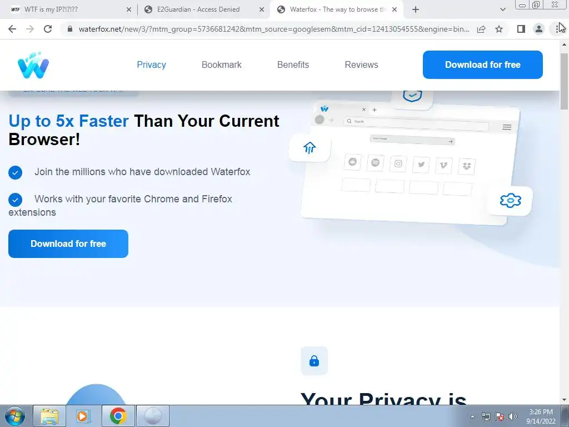Image resolution: width=569 pixels, height=427 pixels.
Task: Select the Waterfox browser tab
Action: click(x=336, y=10)
